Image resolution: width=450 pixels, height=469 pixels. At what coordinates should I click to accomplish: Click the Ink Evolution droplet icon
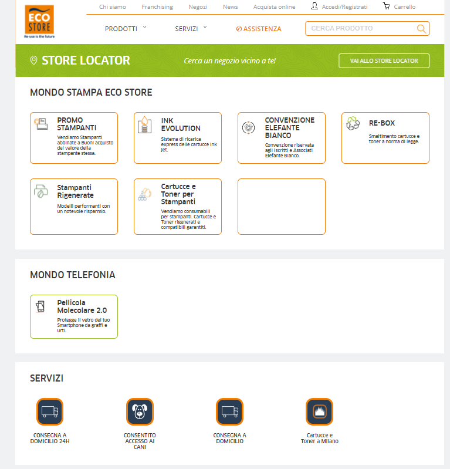tap(145, 124)
